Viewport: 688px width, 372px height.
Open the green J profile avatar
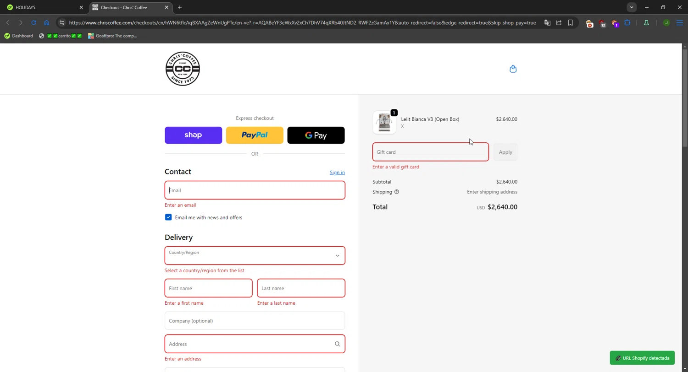click(x=666, y=22)
